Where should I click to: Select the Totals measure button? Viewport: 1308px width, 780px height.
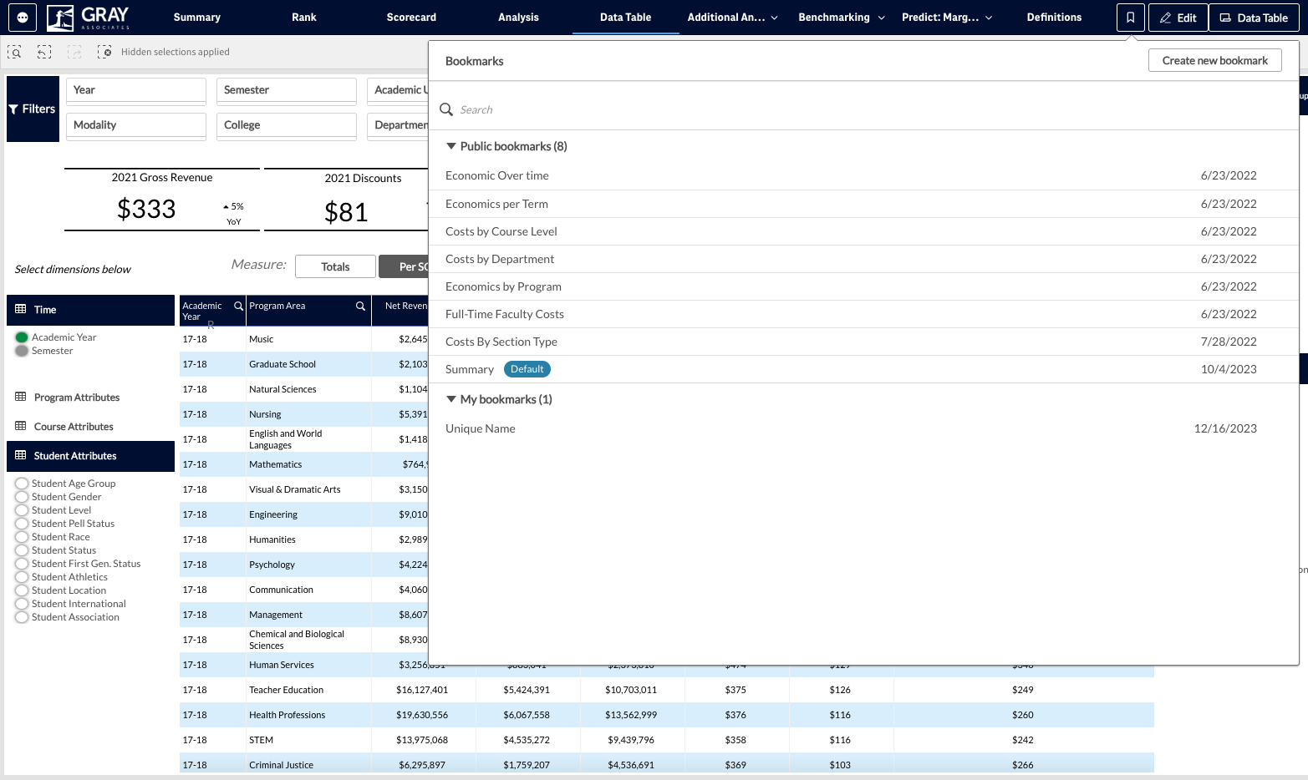(x=335, y=266)
